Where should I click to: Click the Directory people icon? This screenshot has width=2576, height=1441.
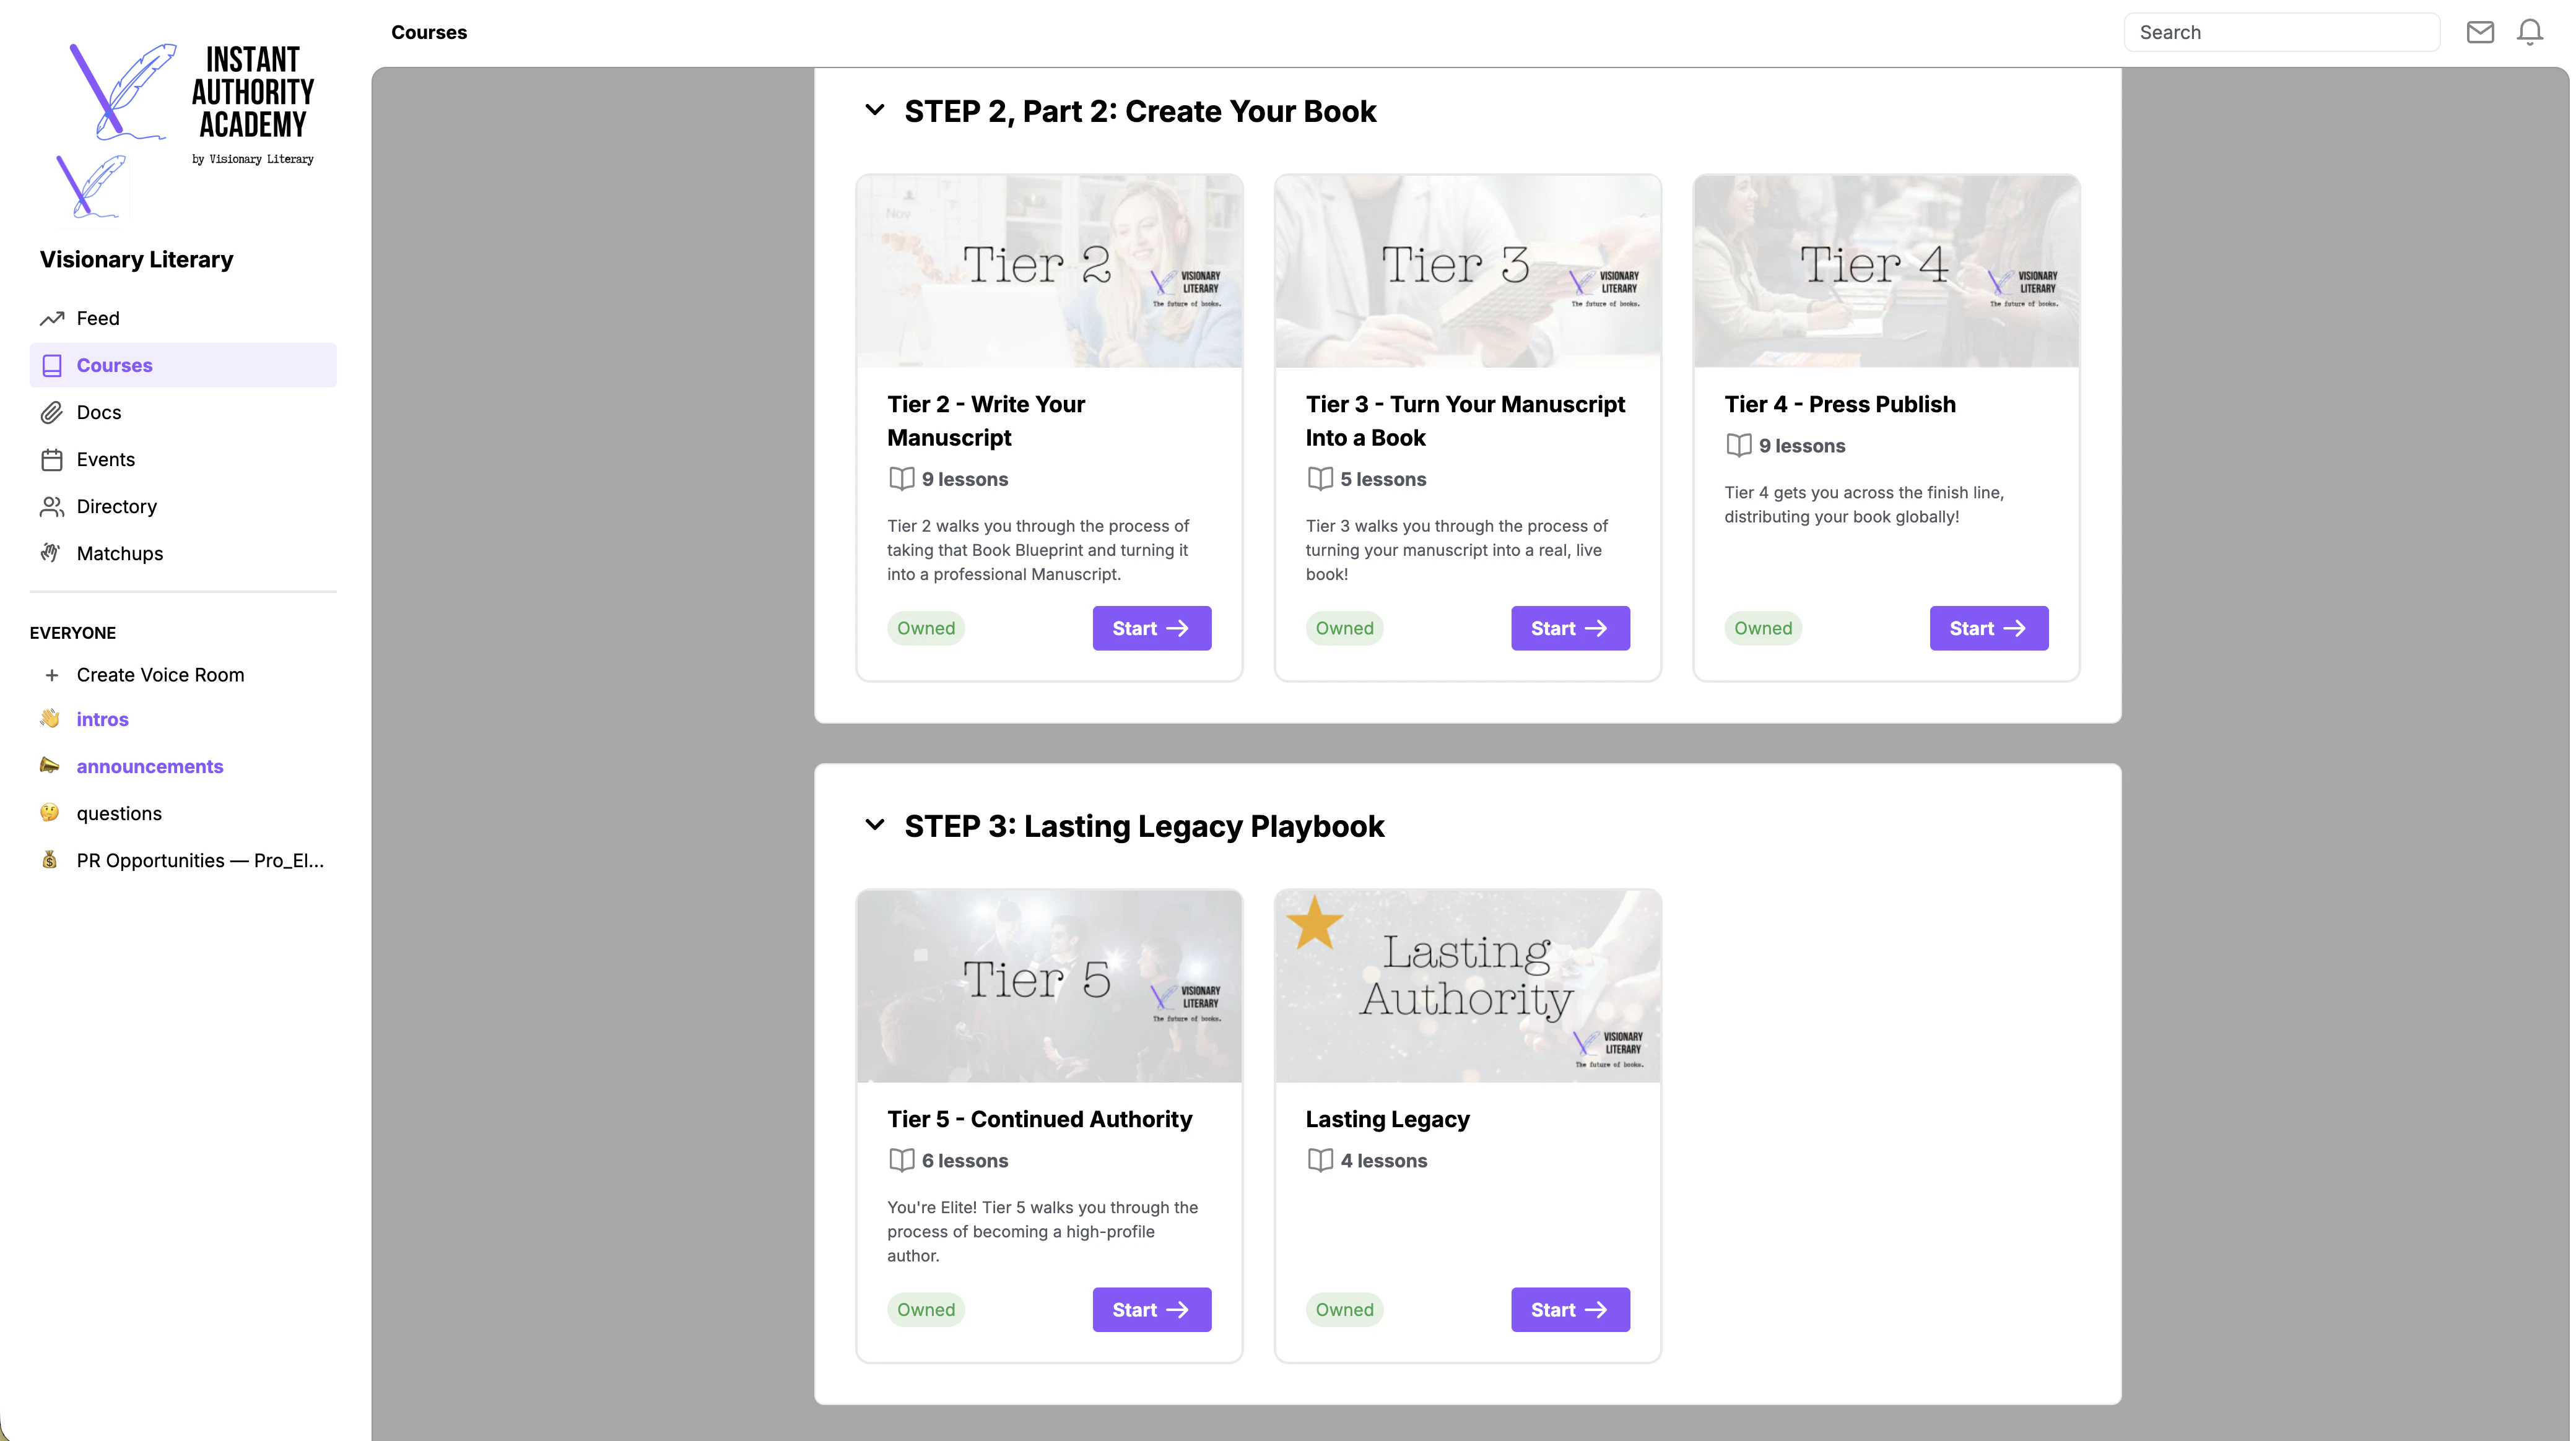pyautogui.click(x=52, y=507)
